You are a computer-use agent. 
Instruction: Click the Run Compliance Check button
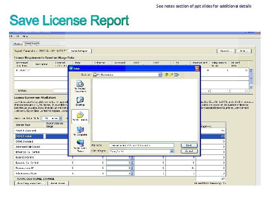pyautogui.click(x=30, y=183)
